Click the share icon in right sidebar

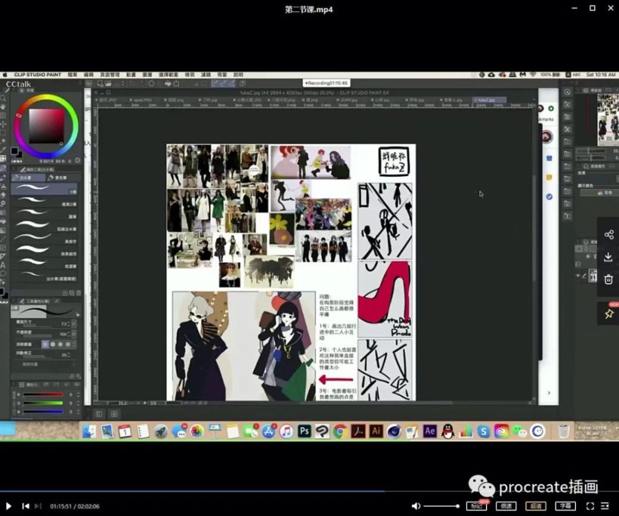coord(608,235)
